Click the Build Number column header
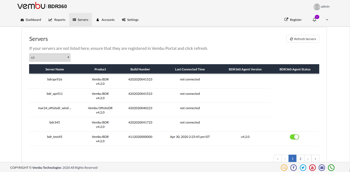Viewport: 350px width, 172px height. [140, 69]
